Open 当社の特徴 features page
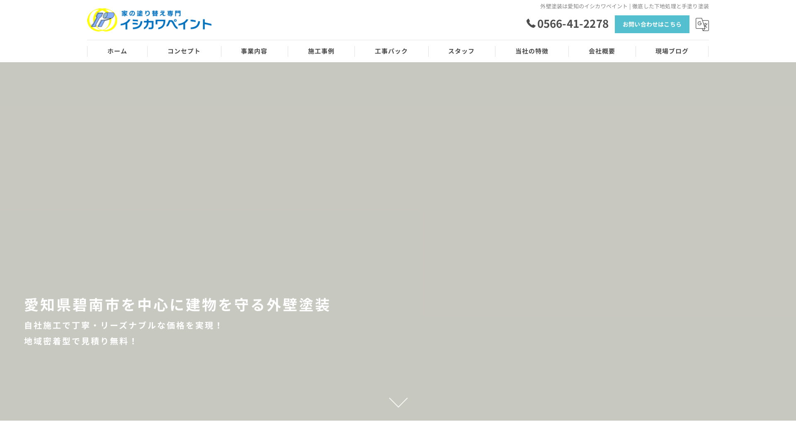Screen dimensions: 796x448 click(531, 51)
